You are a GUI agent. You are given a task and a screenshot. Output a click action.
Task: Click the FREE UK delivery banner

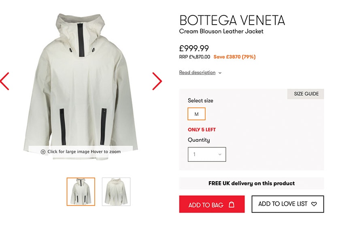[251, 183]
